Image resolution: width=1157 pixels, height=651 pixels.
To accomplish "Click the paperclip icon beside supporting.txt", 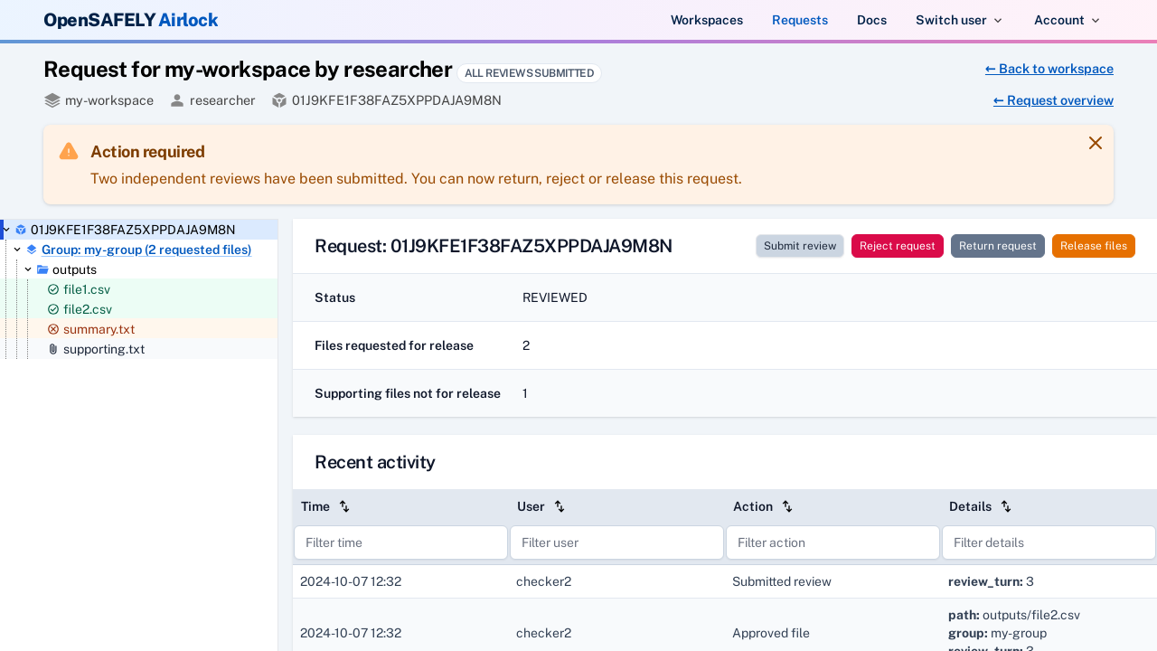I will pos(52,349).
